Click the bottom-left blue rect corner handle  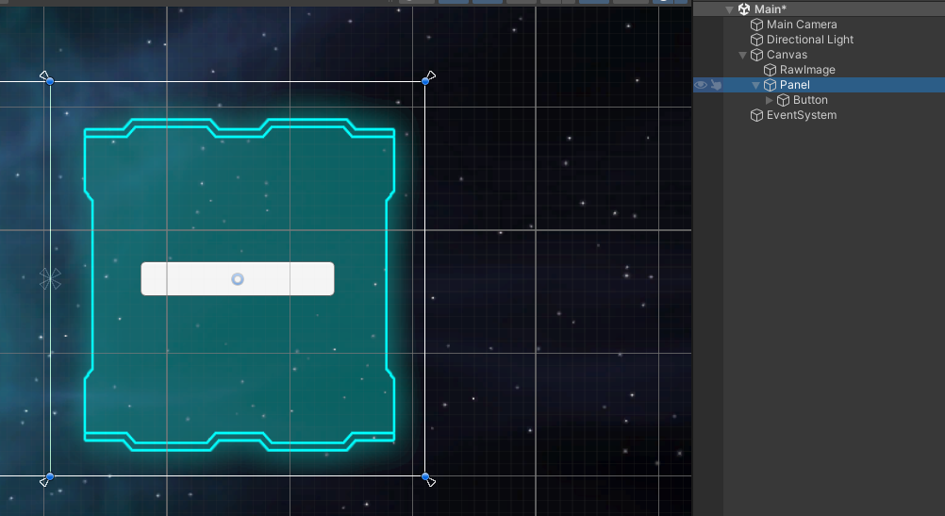tap(50, 476)
